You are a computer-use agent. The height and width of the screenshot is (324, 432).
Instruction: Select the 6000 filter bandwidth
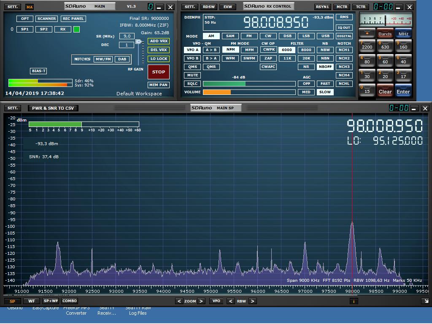[x=287, y=50]
